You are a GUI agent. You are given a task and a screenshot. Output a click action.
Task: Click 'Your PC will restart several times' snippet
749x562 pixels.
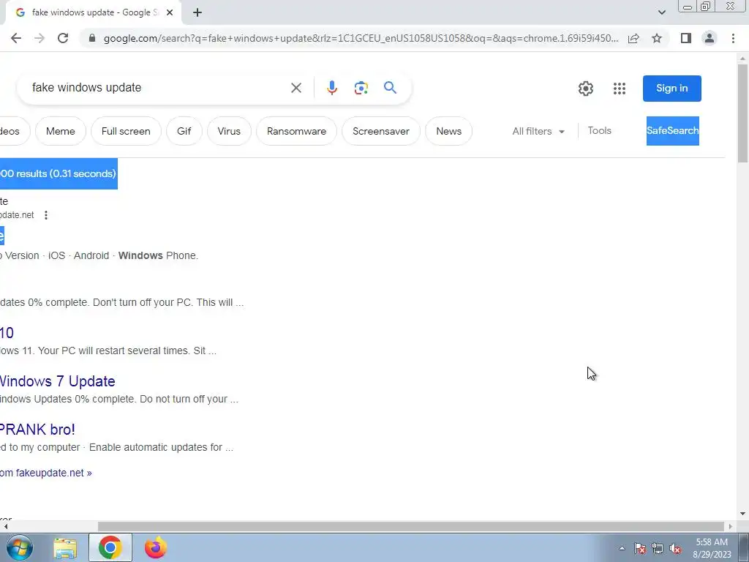pyautogui.click(x=113, y=351)
